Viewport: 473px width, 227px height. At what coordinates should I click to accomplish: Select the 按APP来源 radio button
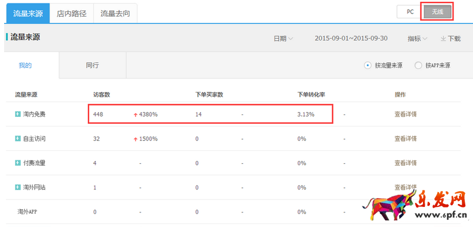tap(418, 65)
